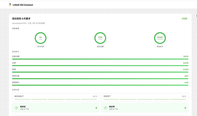The image size is (197, 116).
Task: Click the green check icon beside 被封禁
Action: [105, 108]
